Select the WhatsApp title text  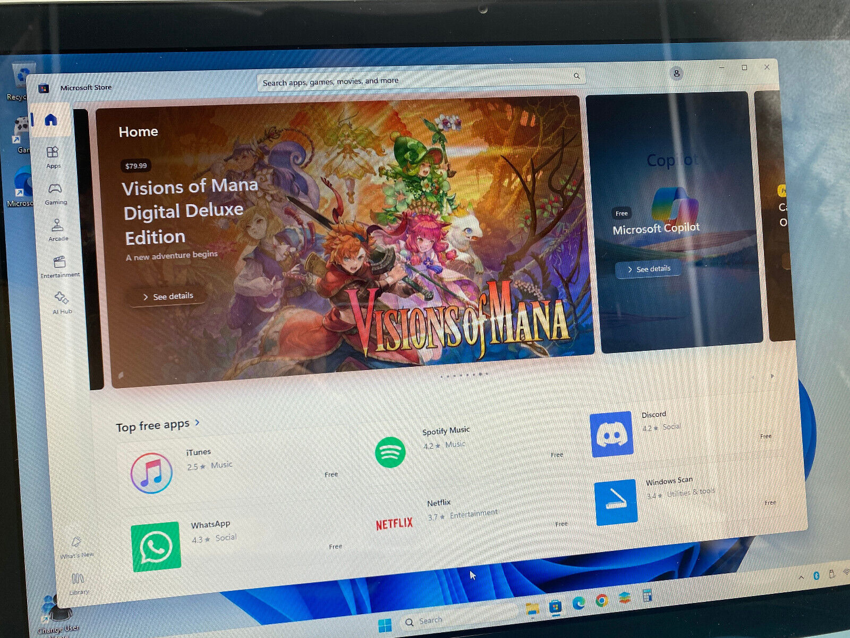210,525
